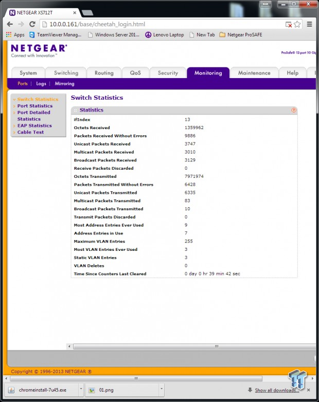Click the page scrollbar right arrow
The height and width of the screenshot is (402, 319).
tap(313, 378)
